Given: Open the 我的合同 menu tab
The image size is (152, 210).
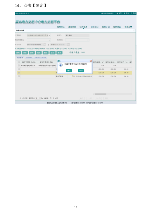Looking at the screenshot, I should tap(95, 27).
